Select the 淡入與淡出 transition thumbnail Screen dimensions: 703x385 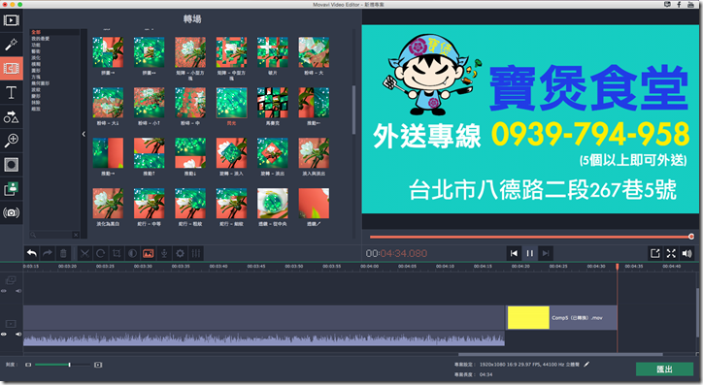[314, 153]
